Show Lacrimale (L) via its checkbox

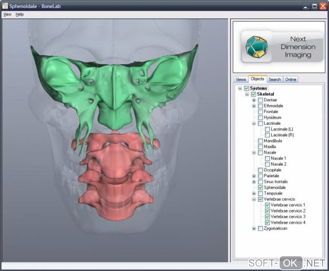click(267, 129)
